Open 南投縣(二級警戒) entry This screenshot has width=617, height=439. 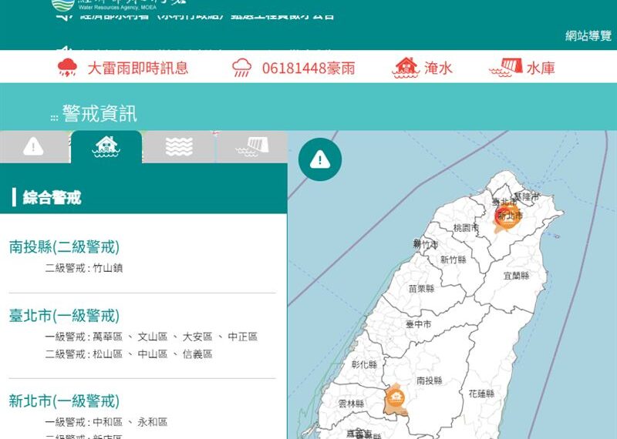pyautogui.click(x=64, y=246)
